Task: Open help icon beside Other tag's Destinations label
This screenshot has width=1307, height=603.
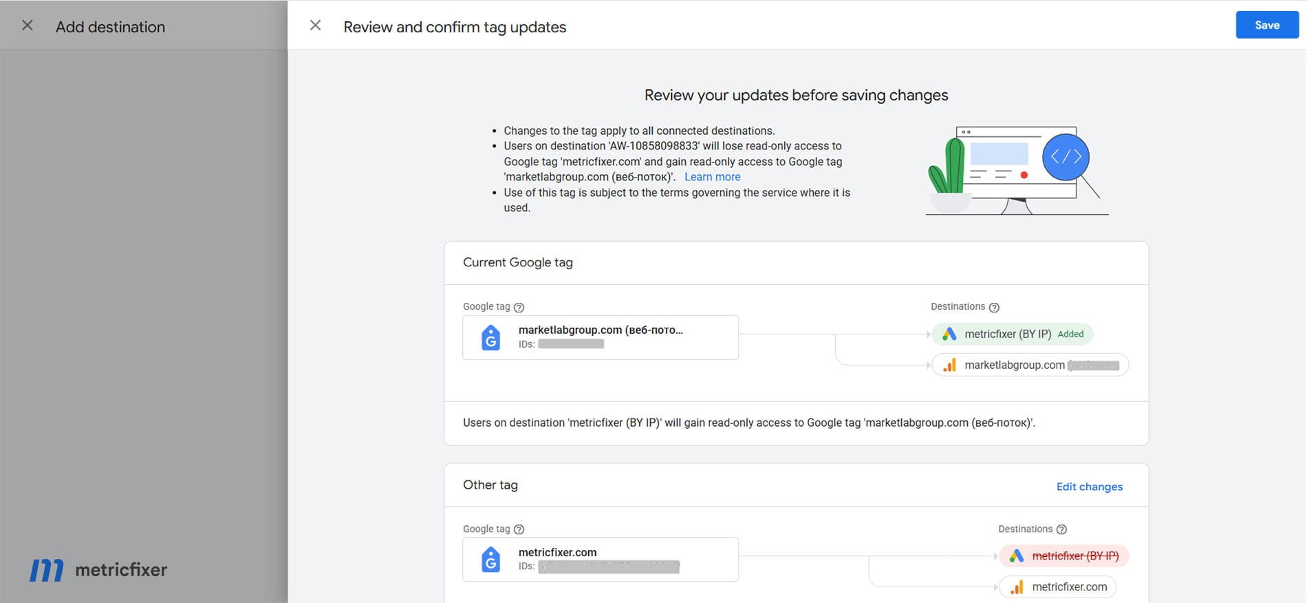Action: click(x=1061, y=529)
